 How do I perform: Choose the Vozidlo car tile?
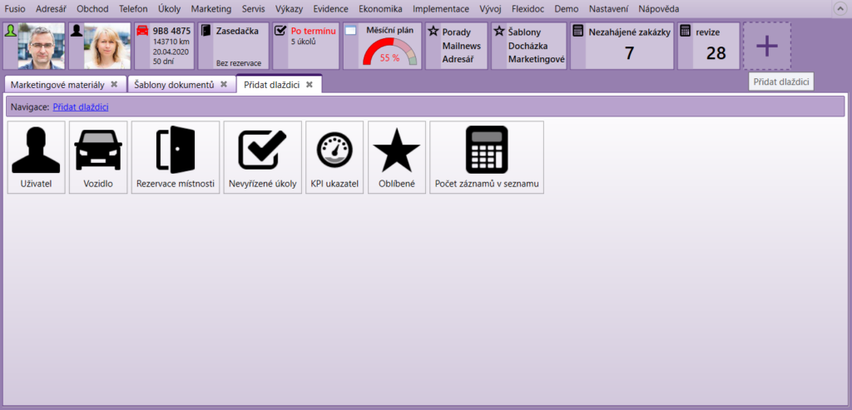click(x=98, y=157)
